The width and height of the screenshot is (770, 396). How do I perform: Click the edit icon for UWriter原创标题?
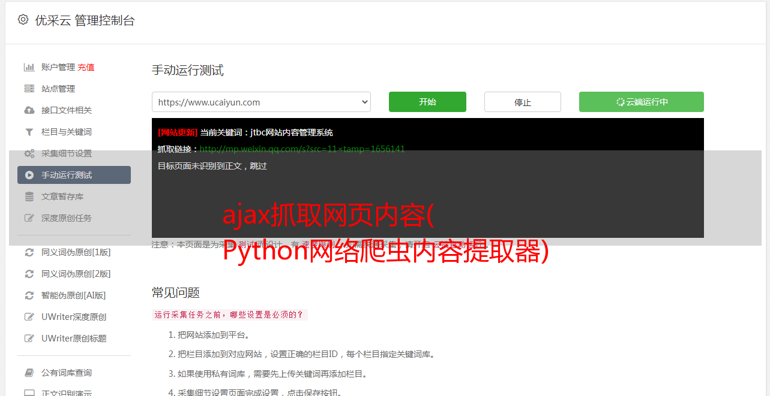pyautogui.click(x=29, y=338)
